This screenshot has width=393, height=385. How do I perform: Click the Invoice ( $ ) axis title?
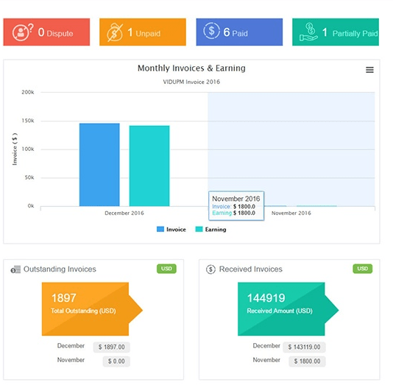[x=15, y=149]
